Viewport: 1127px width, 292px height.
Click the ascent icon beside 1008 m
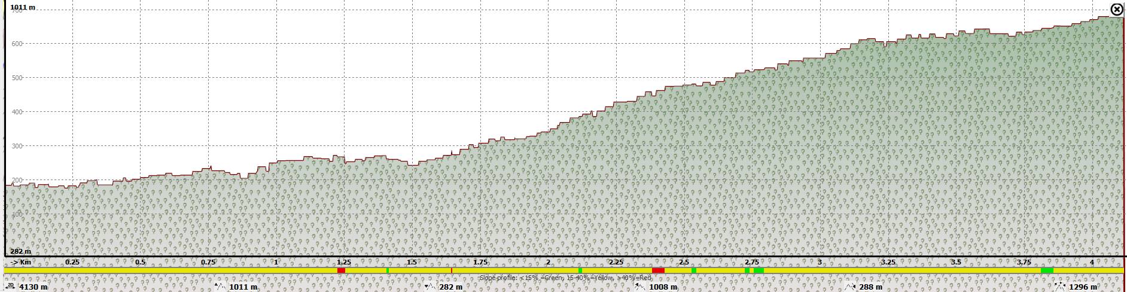pyautogui.click(x=640, y=287)
